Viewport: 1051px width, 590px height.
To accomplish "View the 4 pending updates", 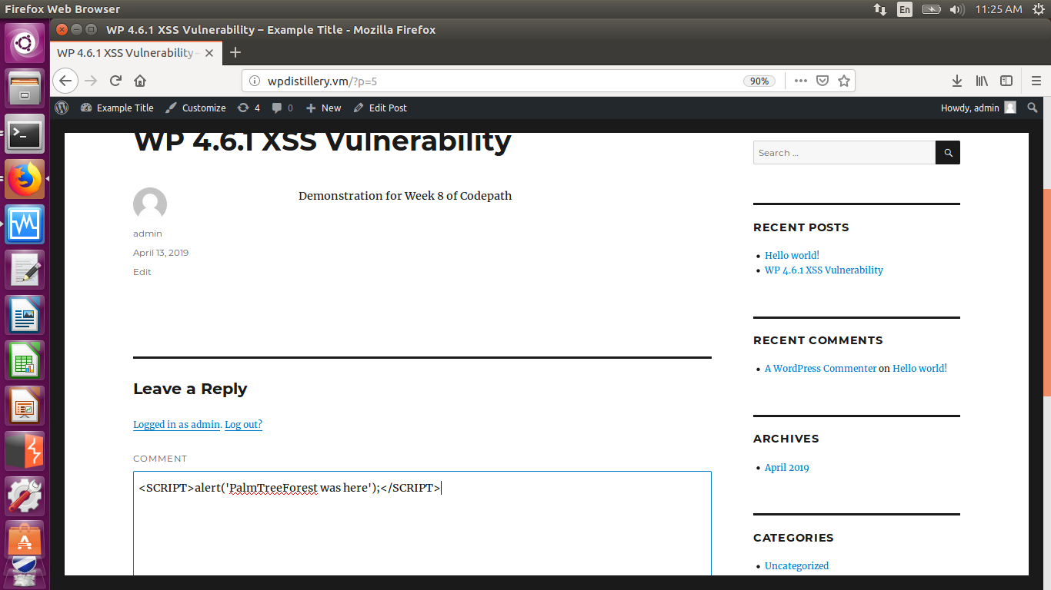I will [249, 108].
